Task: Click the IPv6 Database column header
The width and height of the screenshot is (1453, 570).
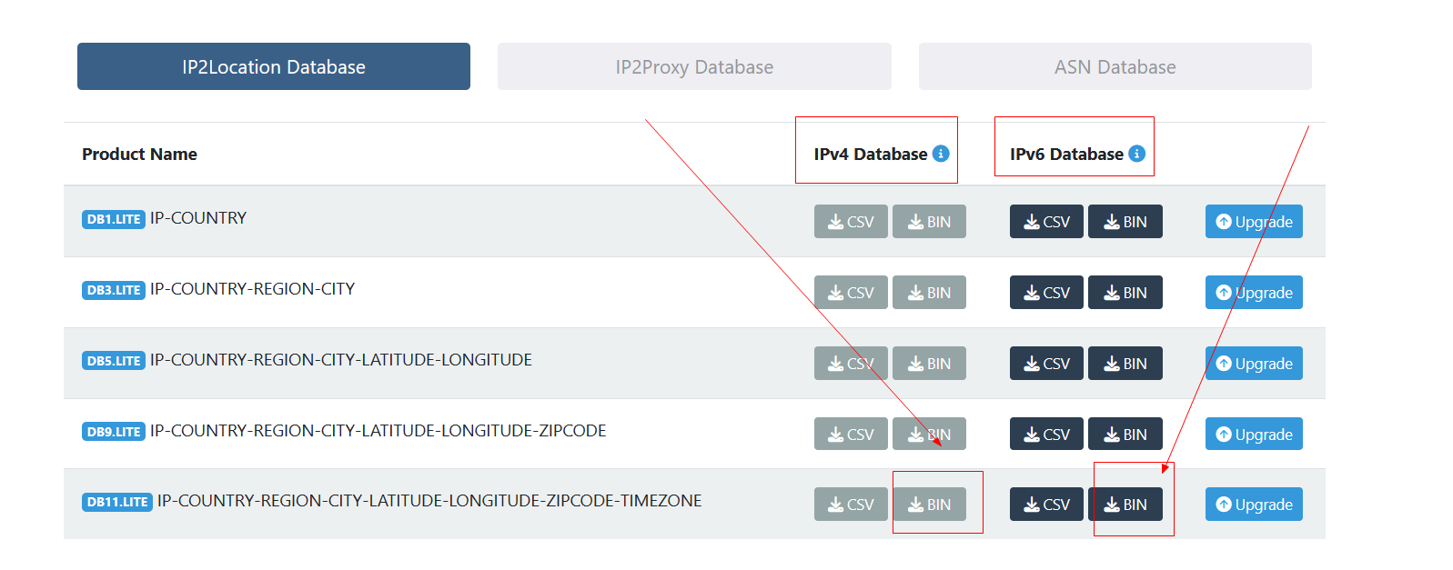Action: tap(1066, 155)
